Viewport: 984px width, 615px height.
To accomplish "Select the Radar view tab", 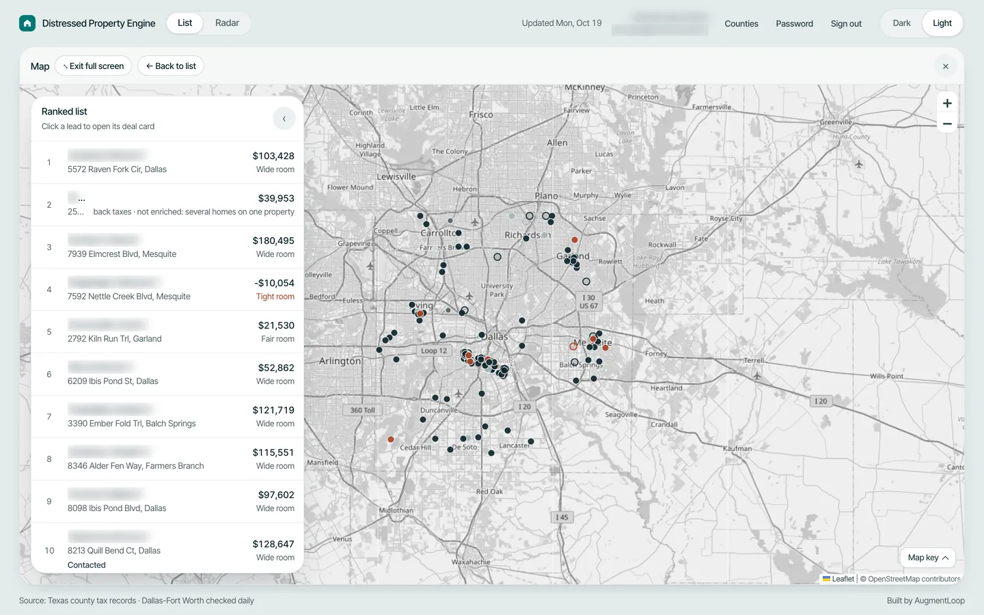I will point(227,23).
